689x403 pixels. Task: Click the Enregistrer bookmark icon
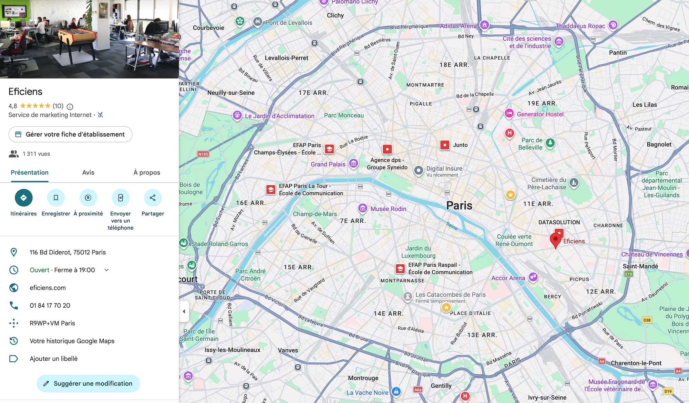pyautogui.click(x=56, y=198)
